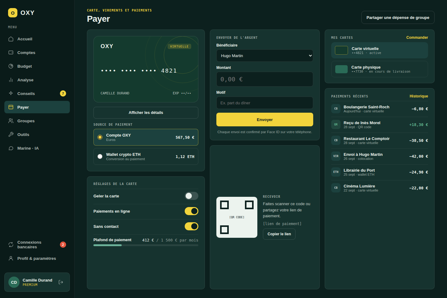Click the Montant amount input field
This screenshot has width=447, height=298.
pyautogui.click(x=265, y=79)
